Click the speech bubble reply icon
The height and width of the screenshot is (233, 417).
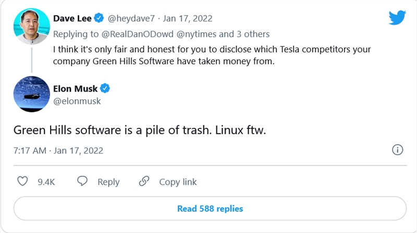(x=82, y=181)
